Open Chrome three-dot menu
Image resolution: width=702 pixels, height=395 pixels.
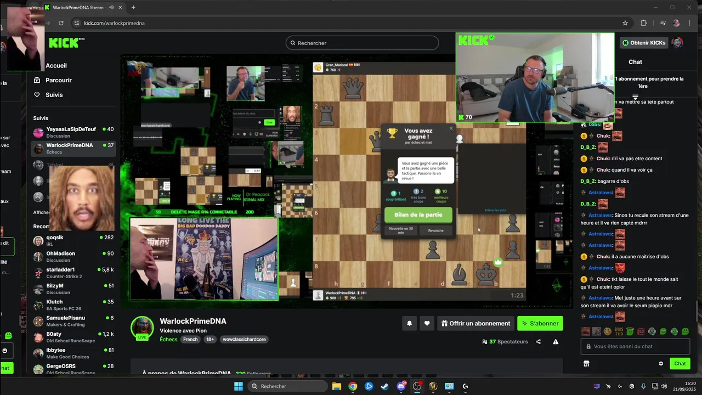pos(689,23)
